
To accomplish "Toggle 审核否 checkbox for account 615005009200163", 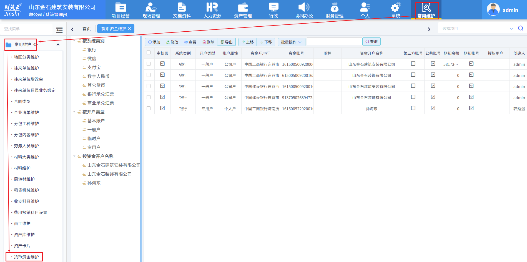I will click(162, 75).
